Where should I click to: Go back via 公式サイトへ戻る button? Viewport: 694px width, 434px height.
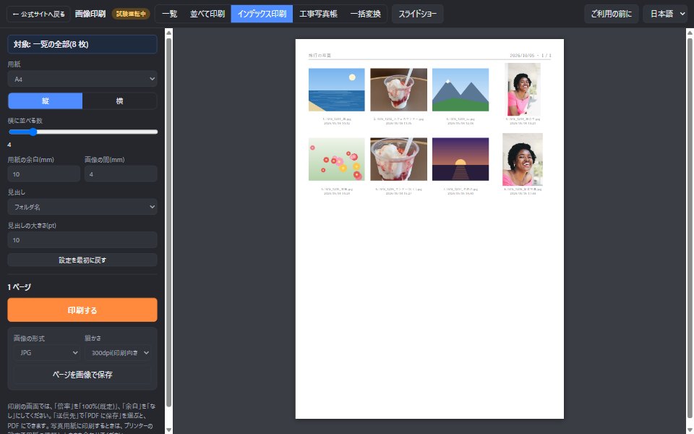click(x=38, y=14)
